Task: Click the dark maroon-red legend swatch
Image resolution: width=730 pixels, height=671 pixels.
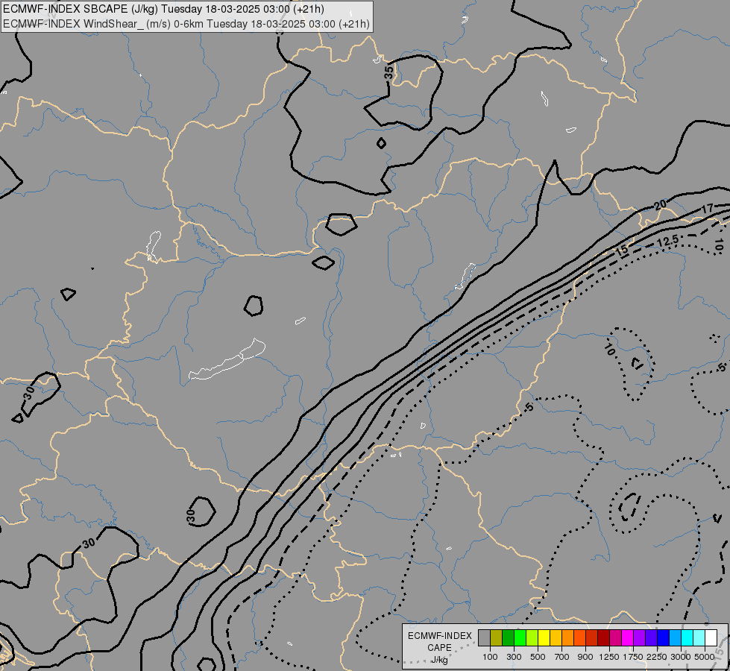Action: click(603, 637)
